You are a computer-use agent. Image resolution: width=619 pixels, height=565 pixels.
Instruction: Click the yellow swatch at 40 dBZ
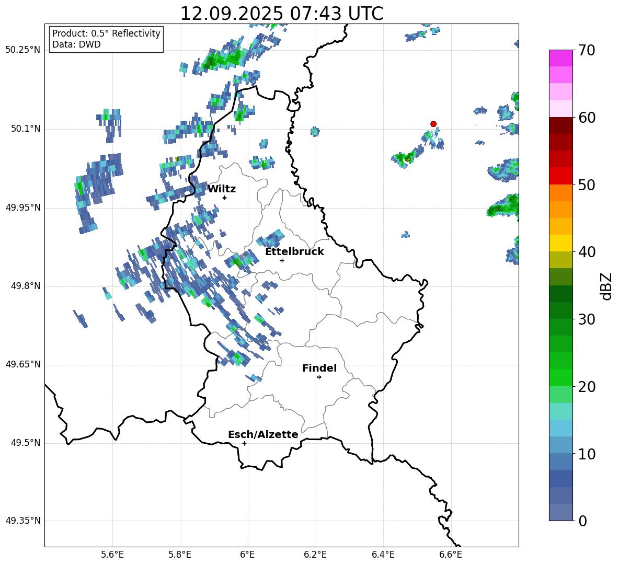point(560,243)
